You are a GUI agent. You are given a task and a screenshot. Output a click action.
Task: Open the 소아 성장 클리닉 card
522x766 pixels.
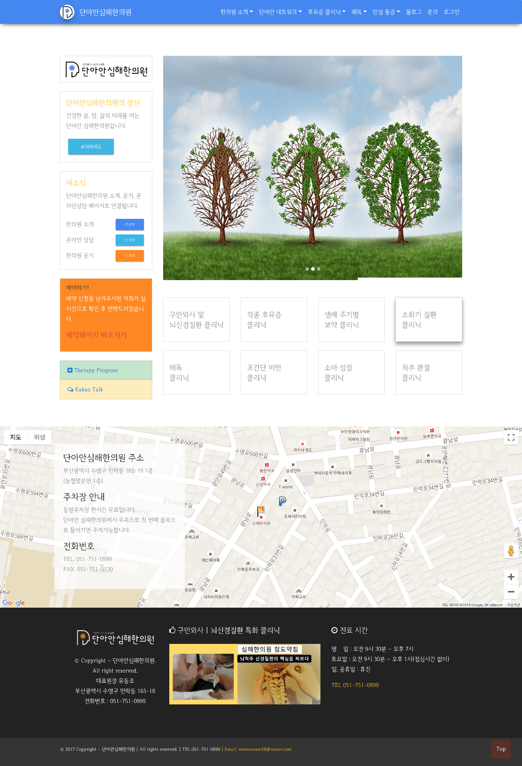tap(351, 372)
